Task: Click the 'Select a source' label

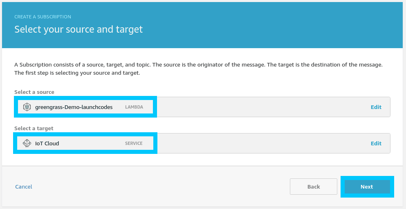Action: (34, 92)
